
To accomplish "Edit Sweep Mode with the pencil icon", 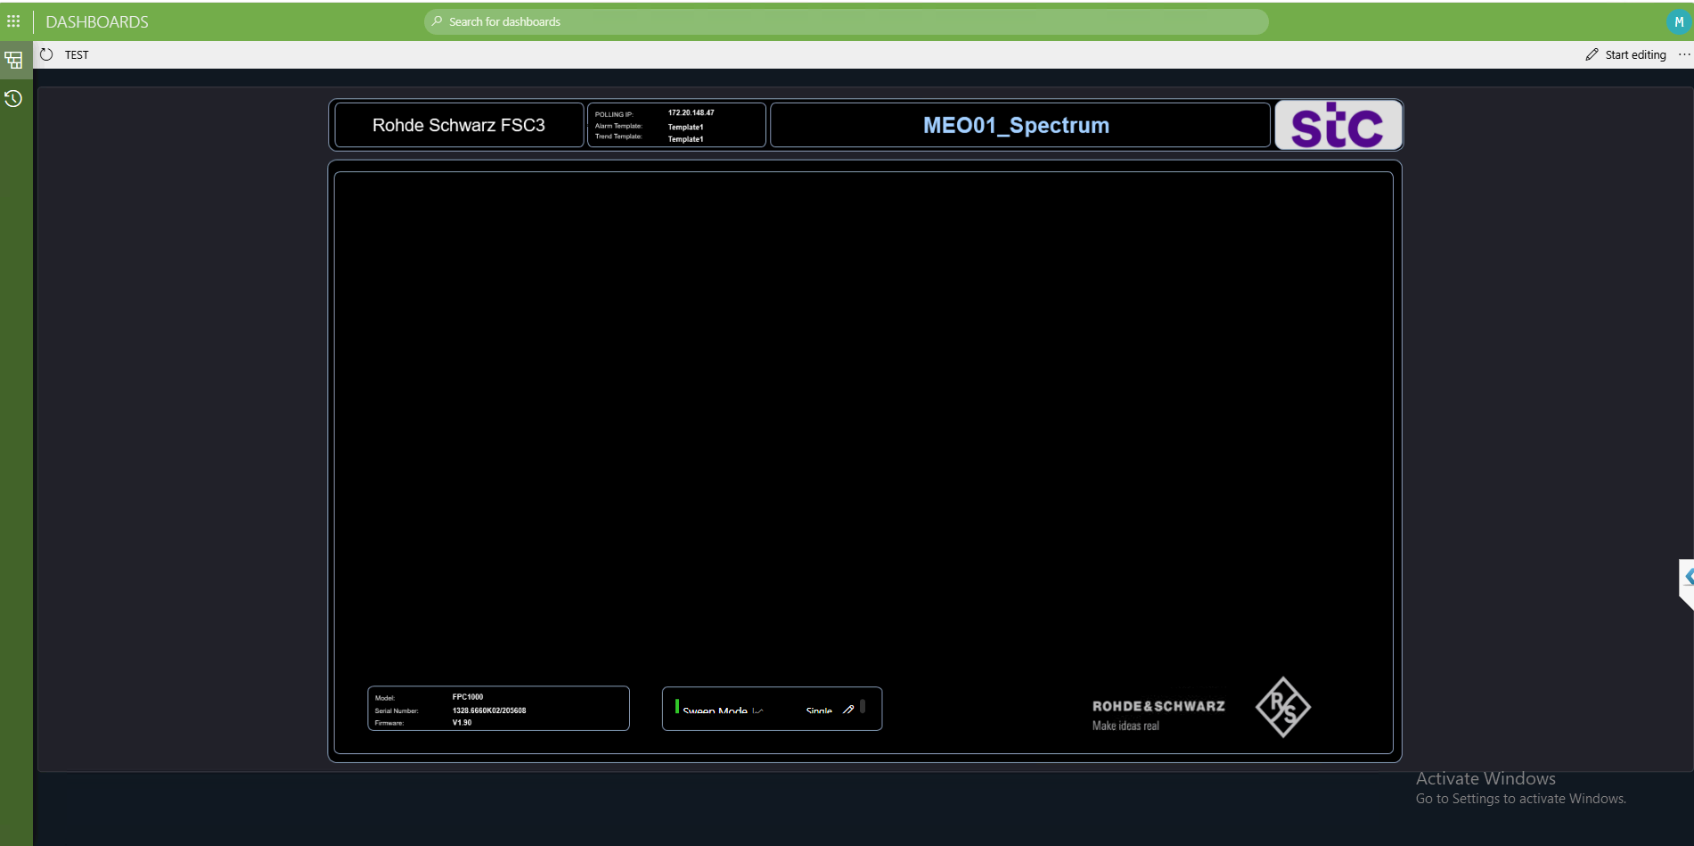I will [848, 710].
